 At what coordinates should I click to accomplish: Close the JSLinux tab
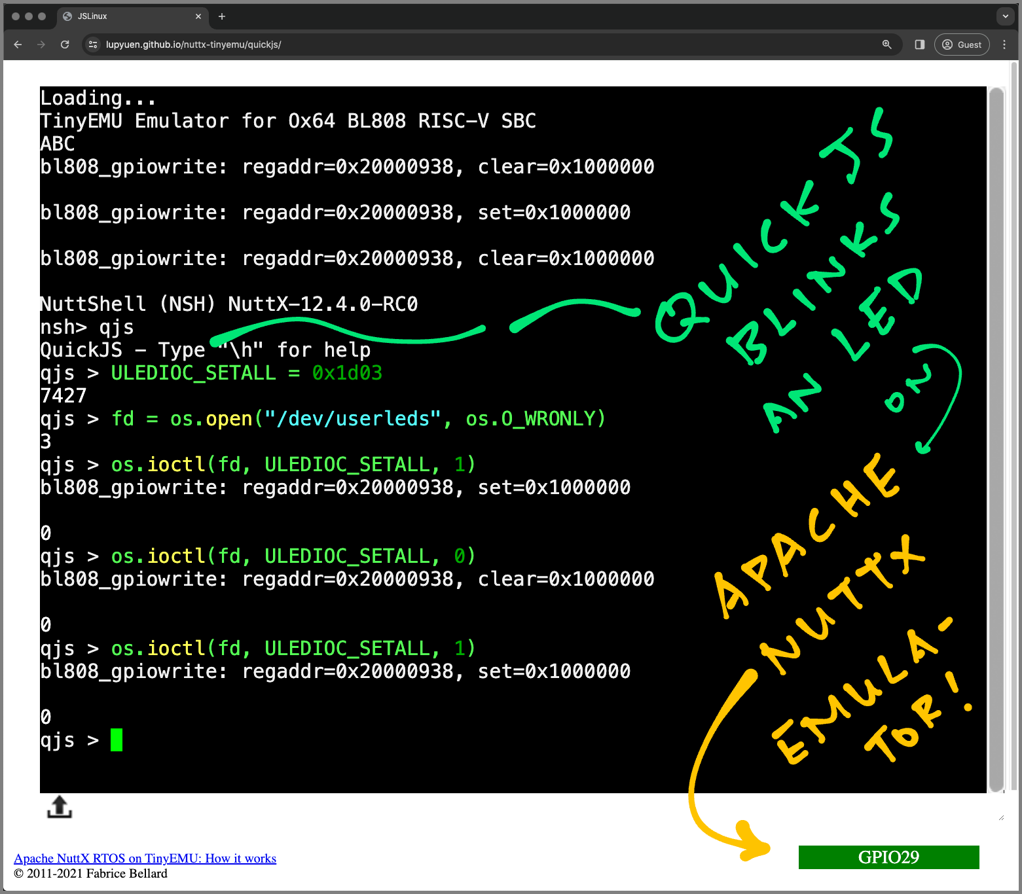tap(198, 16)
